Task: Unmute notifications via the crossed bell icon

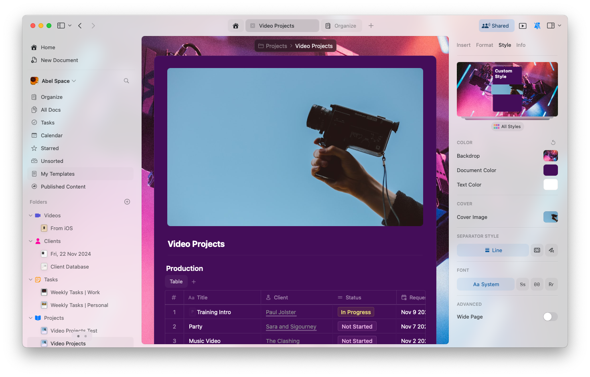Action: click(537, 25)
